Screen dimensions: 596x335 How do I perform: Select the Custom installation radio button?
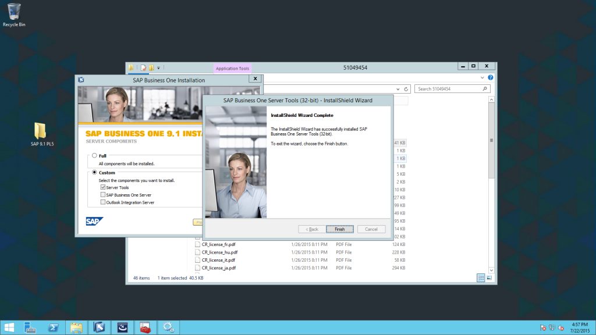(x=94, y=172)
